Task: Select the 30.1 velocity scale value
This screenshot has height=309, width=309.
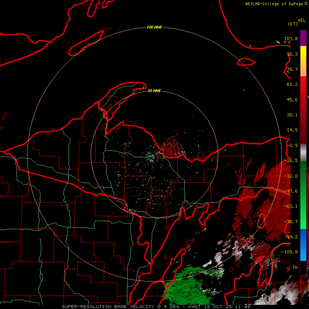Action: coord(292,115)
